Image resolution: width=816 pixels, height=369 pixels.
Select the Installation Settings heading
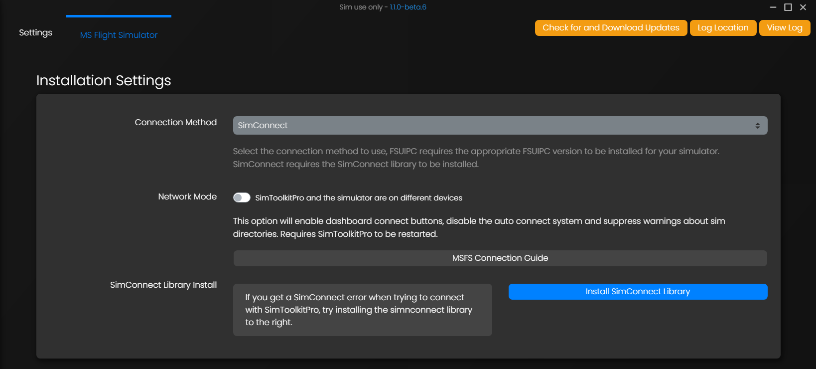tap(104, 80)
